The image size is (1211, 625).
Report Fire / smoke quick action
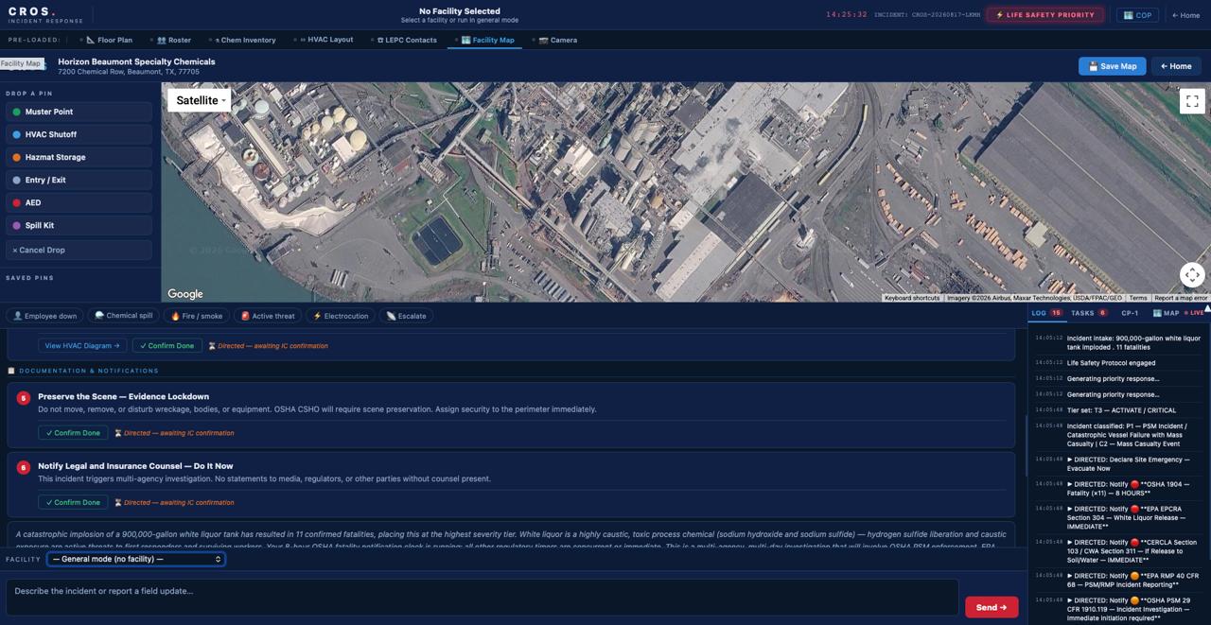coord(196,316)
